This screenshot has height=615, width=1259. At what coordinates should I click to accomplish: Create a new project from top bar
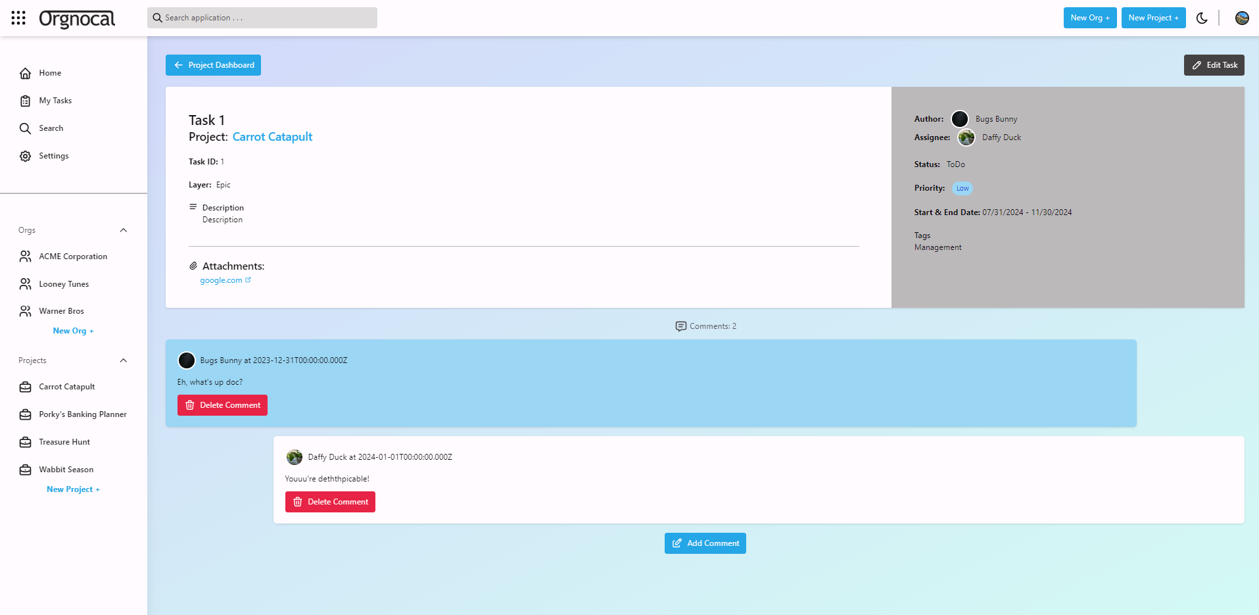1154,18
